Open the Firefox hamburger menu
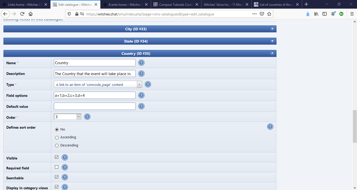The height and width of the screenshot is (190, 357). [352, 14]
